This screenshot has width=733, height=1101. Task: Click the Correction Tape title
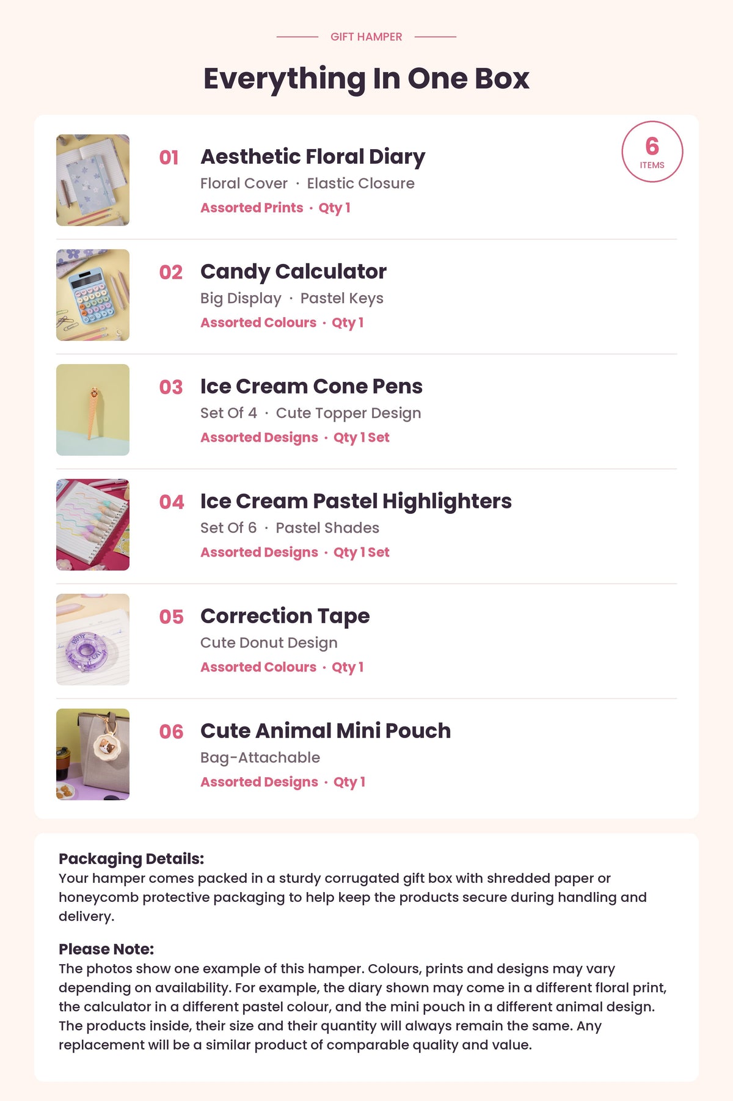click(x=285, y=616)
